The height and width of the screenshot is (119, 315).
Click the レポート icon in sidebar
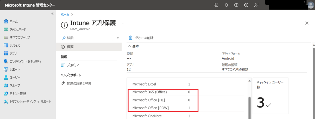(6, 69)
